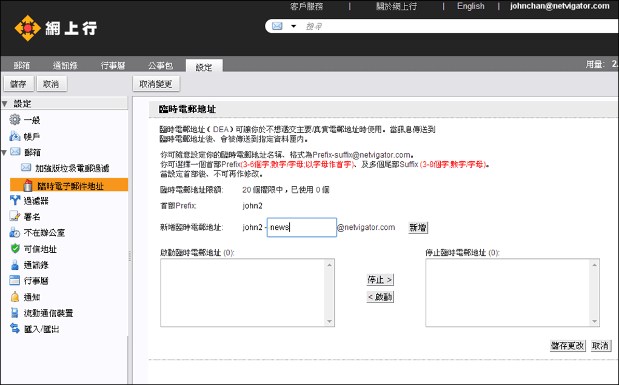Click the 搜尋 search input field

[460, 27]
